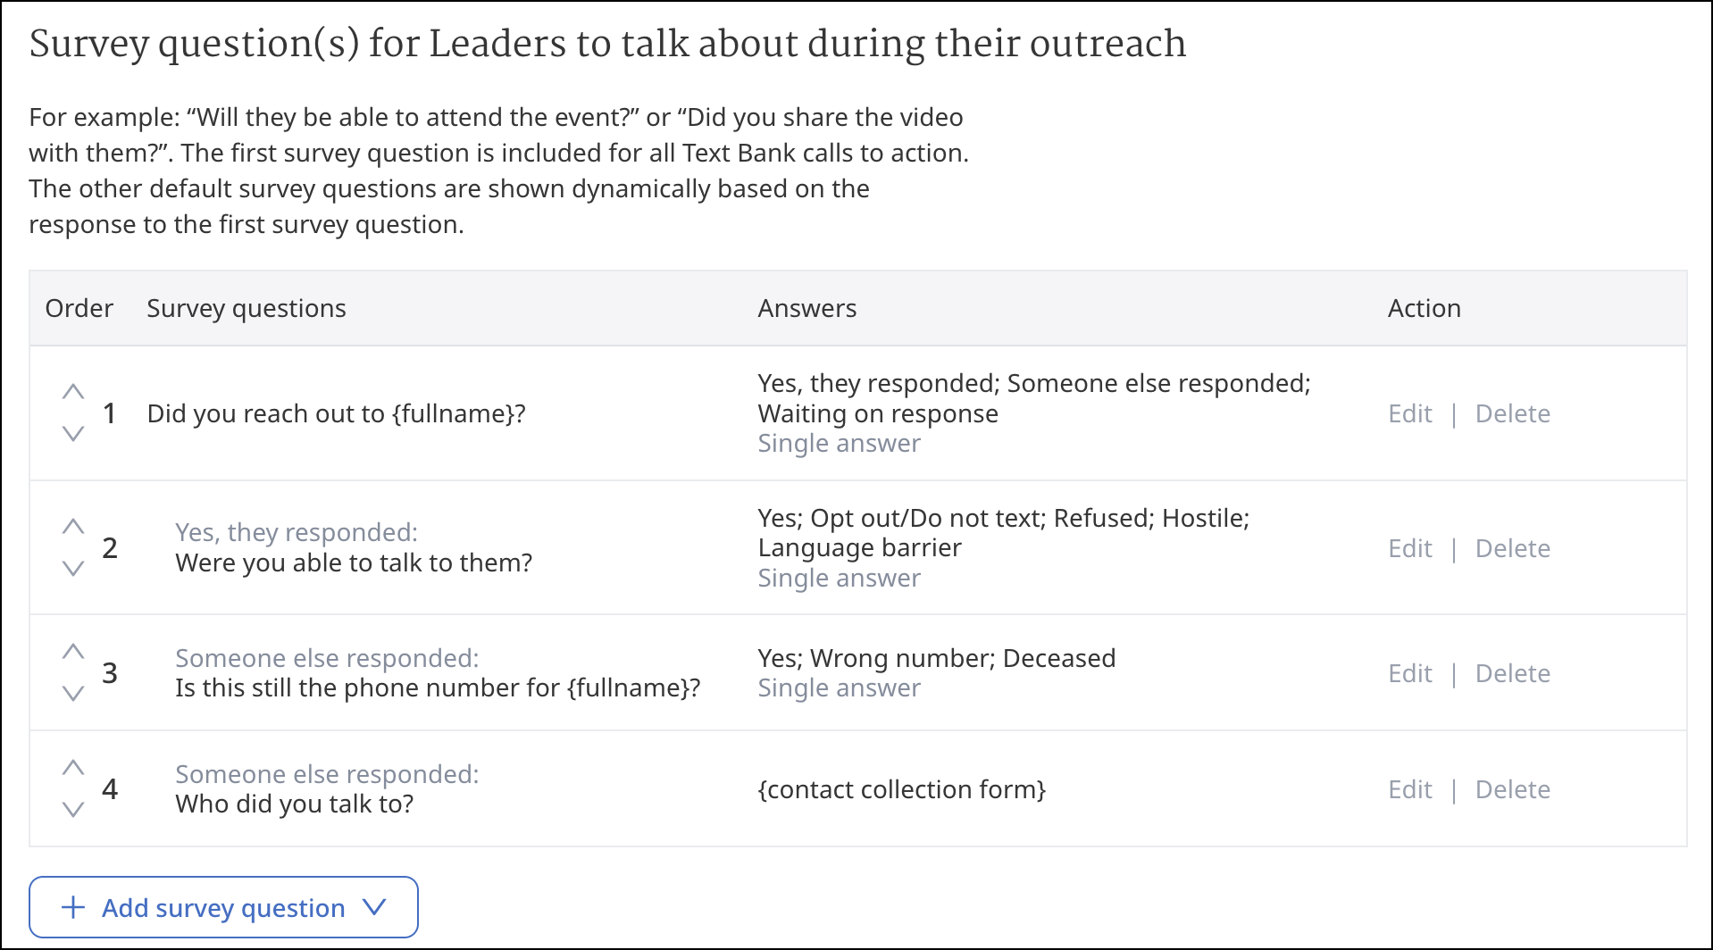Delete the 'Were you able to talk' question
The width and height of the screenshot is (1713, 950).
(x=1513, y=548)
